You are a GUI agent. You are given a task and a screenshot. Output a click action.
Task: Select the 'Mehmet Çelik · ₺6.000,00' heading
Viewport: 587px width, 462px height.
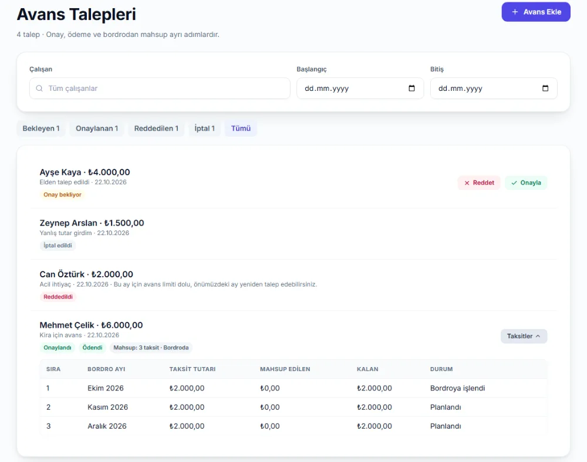tap(91, 325)
